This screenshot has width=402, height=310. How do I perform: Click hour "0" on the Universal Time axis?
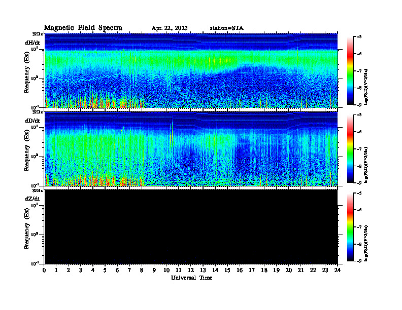[44, 270]
